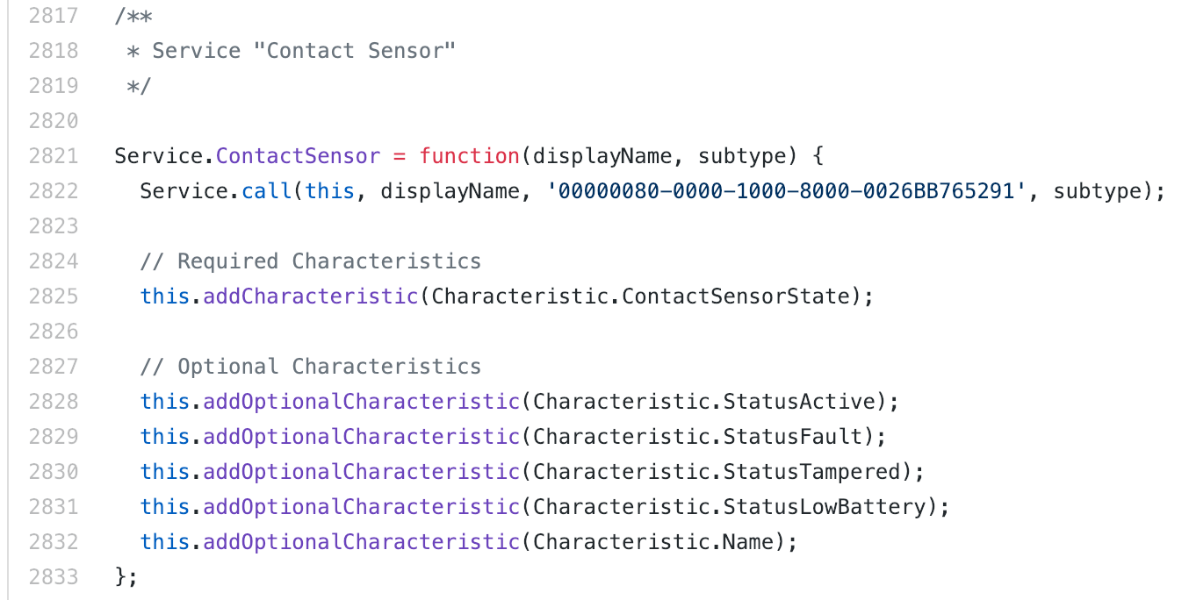Click the blank line 2823 number

[54, 226]
